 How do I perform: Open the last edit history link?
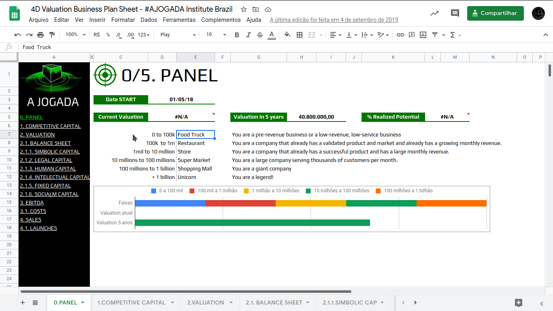pos(334,20)
